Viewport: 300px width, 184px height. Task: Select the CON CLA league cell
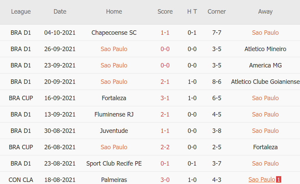[21, 180]
